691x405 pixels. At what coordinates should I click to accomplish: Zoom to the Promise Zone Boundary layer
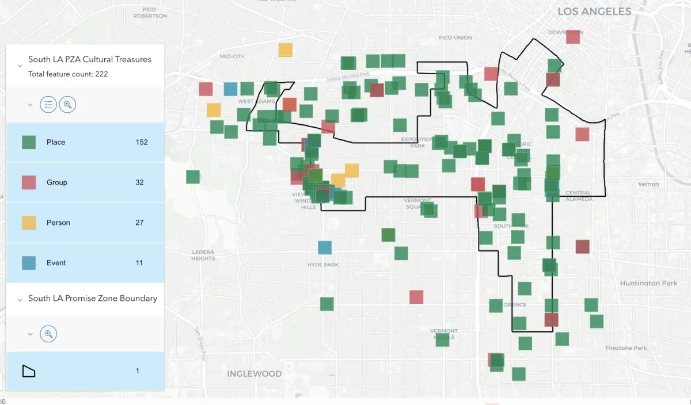point(48,334)
